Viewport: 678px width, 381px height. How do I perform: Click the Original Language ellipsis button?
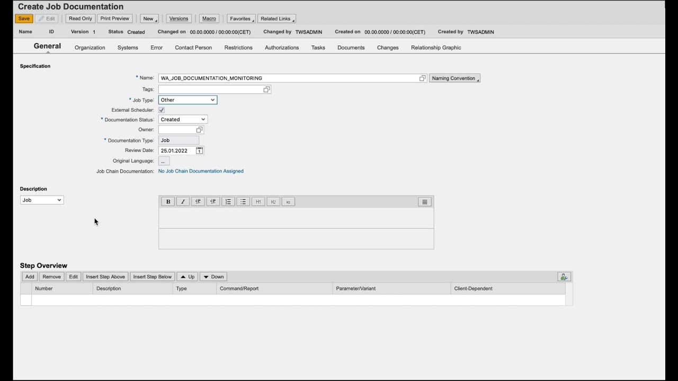[x=164, y=161]
